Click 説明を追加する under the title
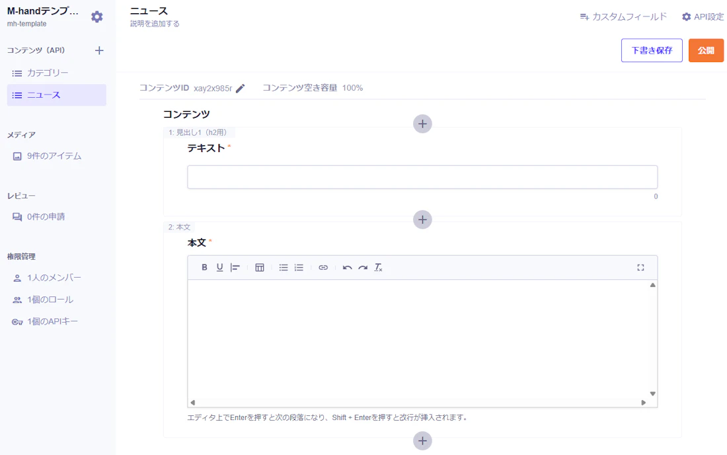Image resolution: width=727 pixels, height=455 pixels. click(x=155, y=24)
